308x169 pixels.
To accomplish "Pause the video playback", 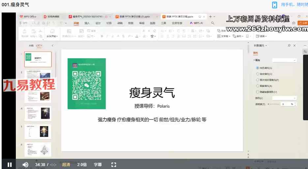I will coord(10,164).
